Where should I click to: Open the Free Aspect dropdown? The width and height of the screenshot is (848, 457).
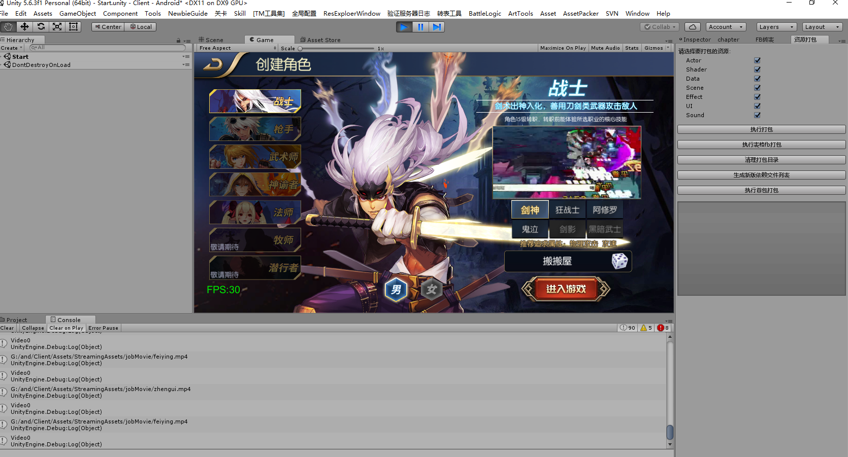[x=237, y=48]
